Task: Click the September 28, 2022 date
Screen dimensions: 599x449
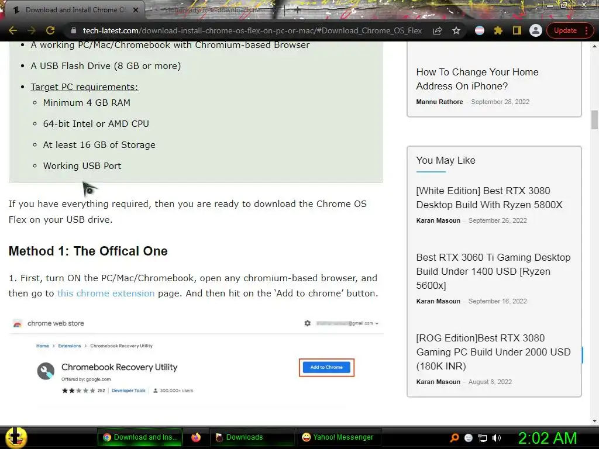Action: (x=500, y=102)
